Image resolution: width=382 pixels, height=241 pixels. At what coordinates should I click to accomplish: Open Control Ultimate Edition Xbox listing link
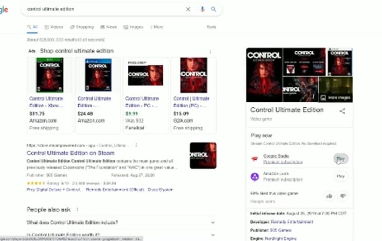pos(46,102)
